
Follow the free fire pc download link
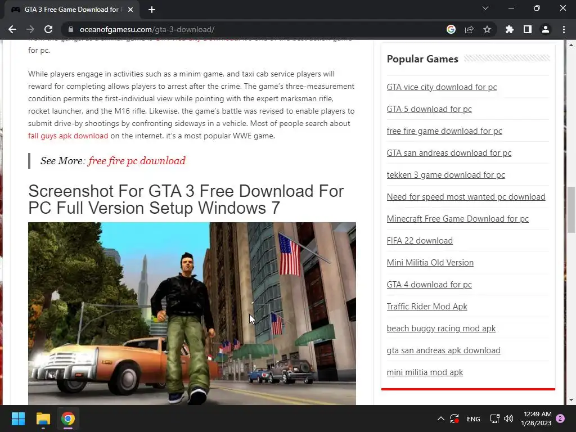pyautogui.click(x=137, y=161)
